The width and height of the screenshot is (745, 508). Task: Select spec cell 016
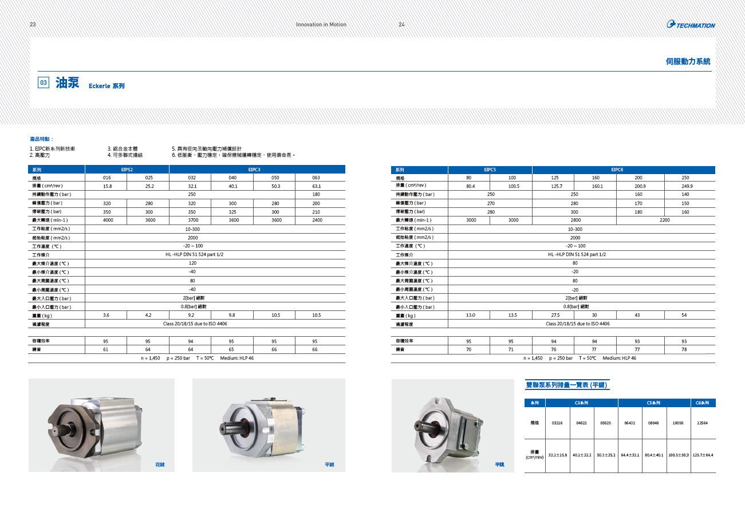107,178
